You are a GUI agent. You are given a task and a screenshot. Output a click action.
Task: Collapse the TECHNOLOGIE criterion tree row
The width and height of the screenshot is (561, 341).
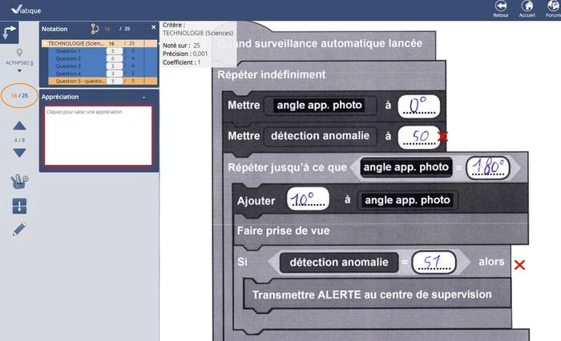point(44,44)
